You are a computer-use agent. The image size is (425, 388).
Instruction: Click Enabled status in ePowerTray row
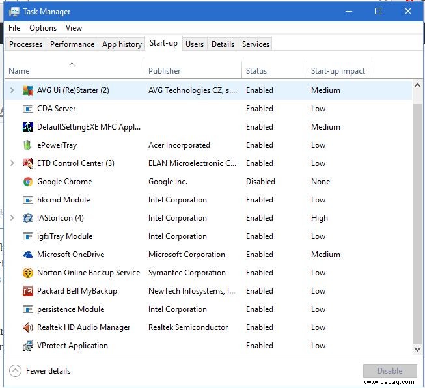point(260,145)
